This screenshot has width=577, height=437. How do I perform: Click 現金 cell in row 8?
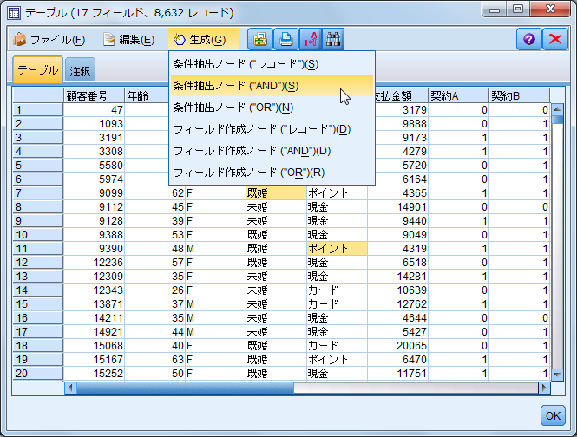[337, 207]
